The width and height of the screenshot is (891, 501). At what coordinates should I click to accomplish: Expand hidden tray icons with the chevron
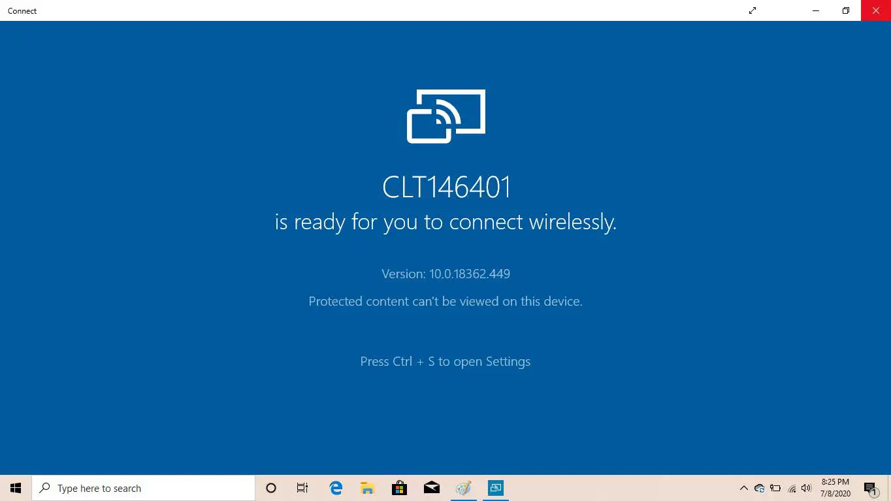coord(743,488)
